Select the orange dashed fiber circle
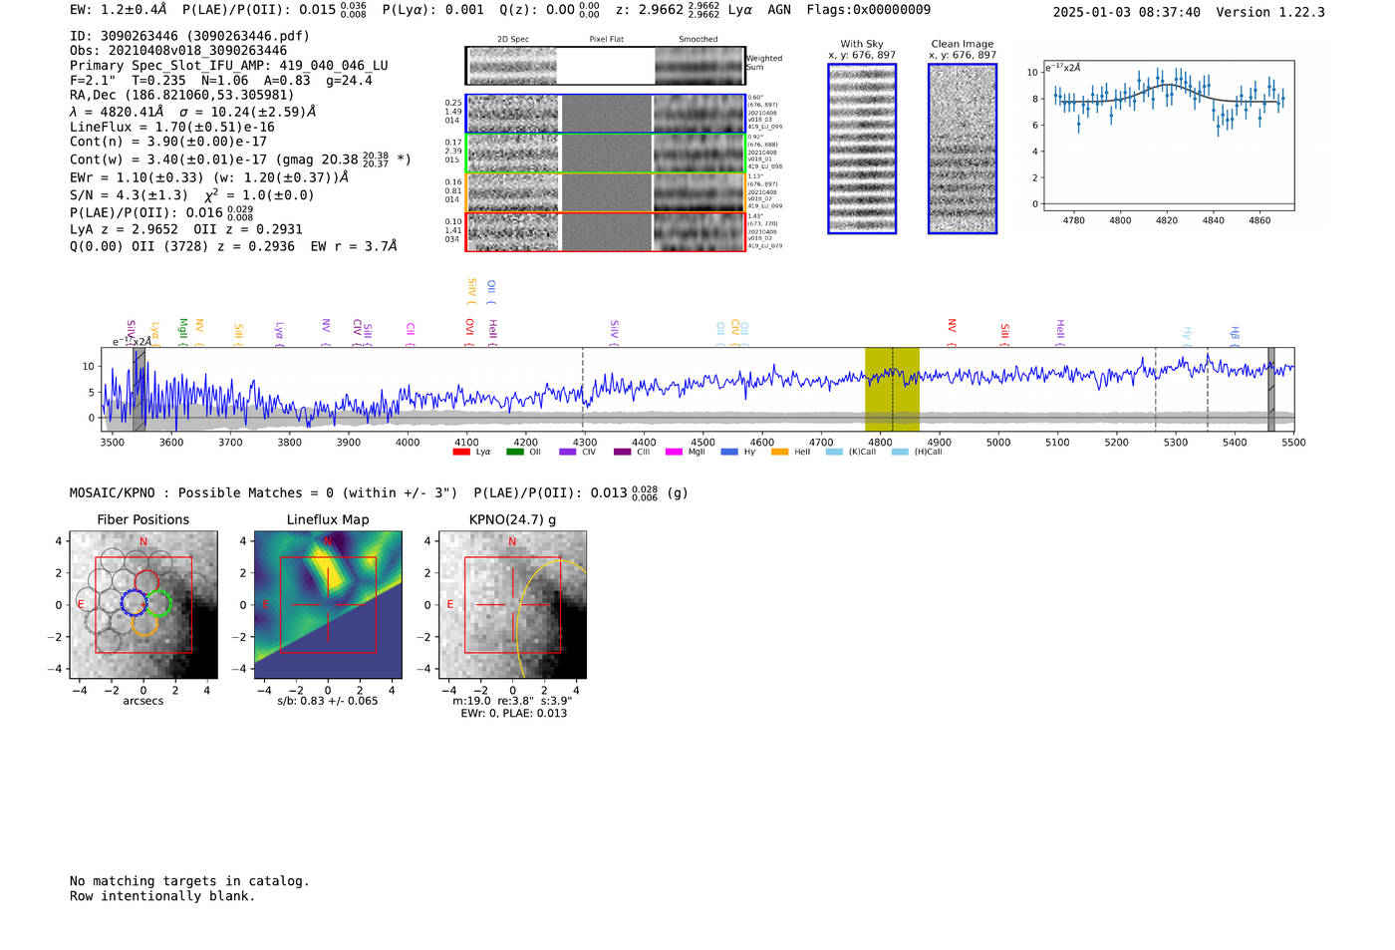This screenshot has height=950, width=1395. [145, 626]
